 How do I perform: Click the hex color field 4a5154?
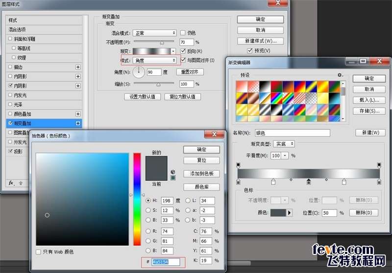166,262
